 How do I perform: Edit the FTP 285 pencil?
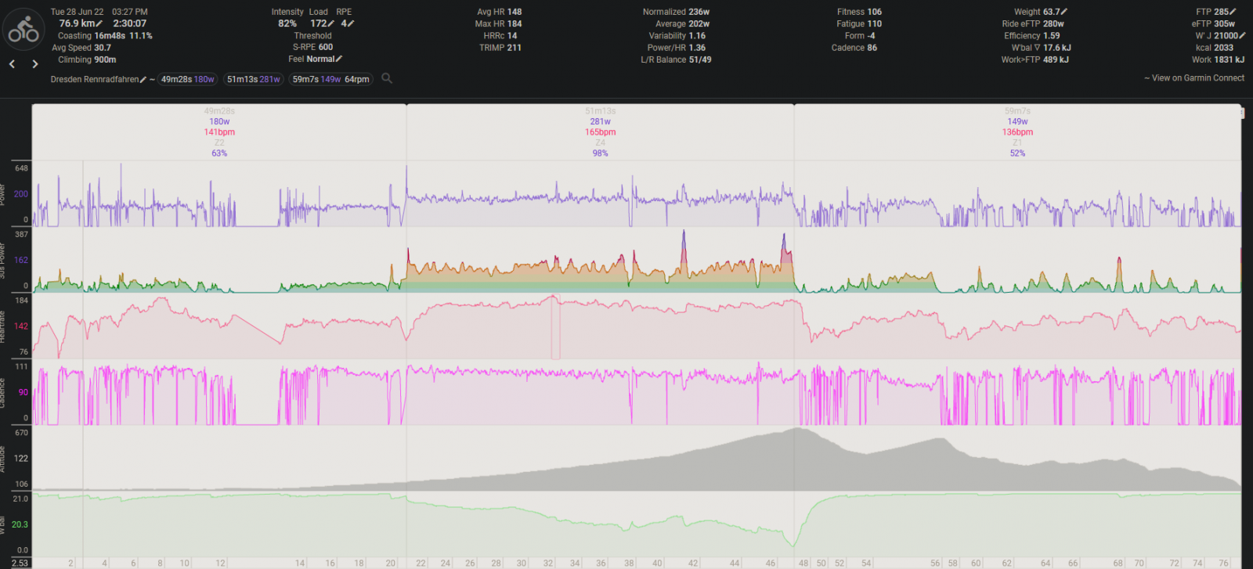coord(1233,12)
